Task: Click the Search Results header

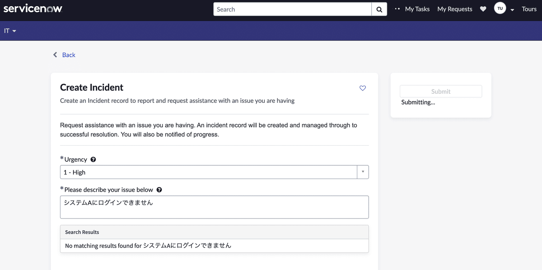Action: 215,232
